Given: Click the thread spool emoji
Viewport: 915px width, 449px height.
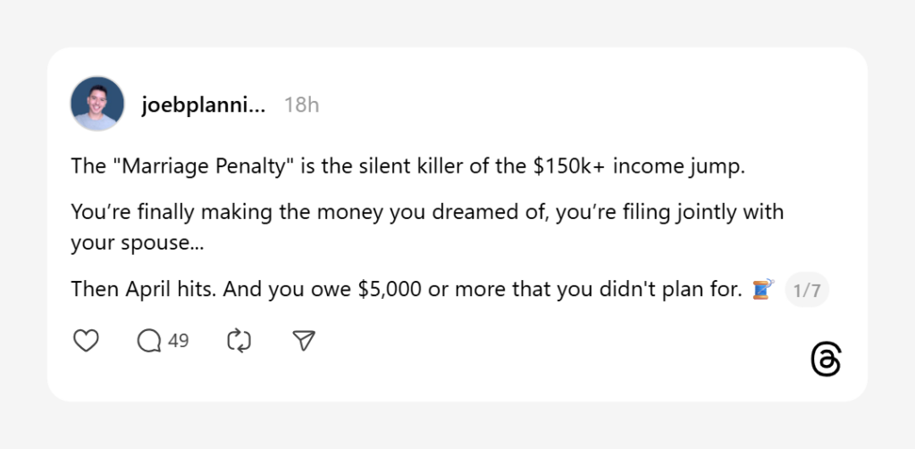Looking at the screenshot, I should [762, 290].
